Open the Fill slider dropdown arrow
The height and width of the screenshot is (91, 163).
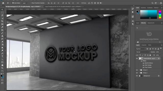tap(160, 55)
